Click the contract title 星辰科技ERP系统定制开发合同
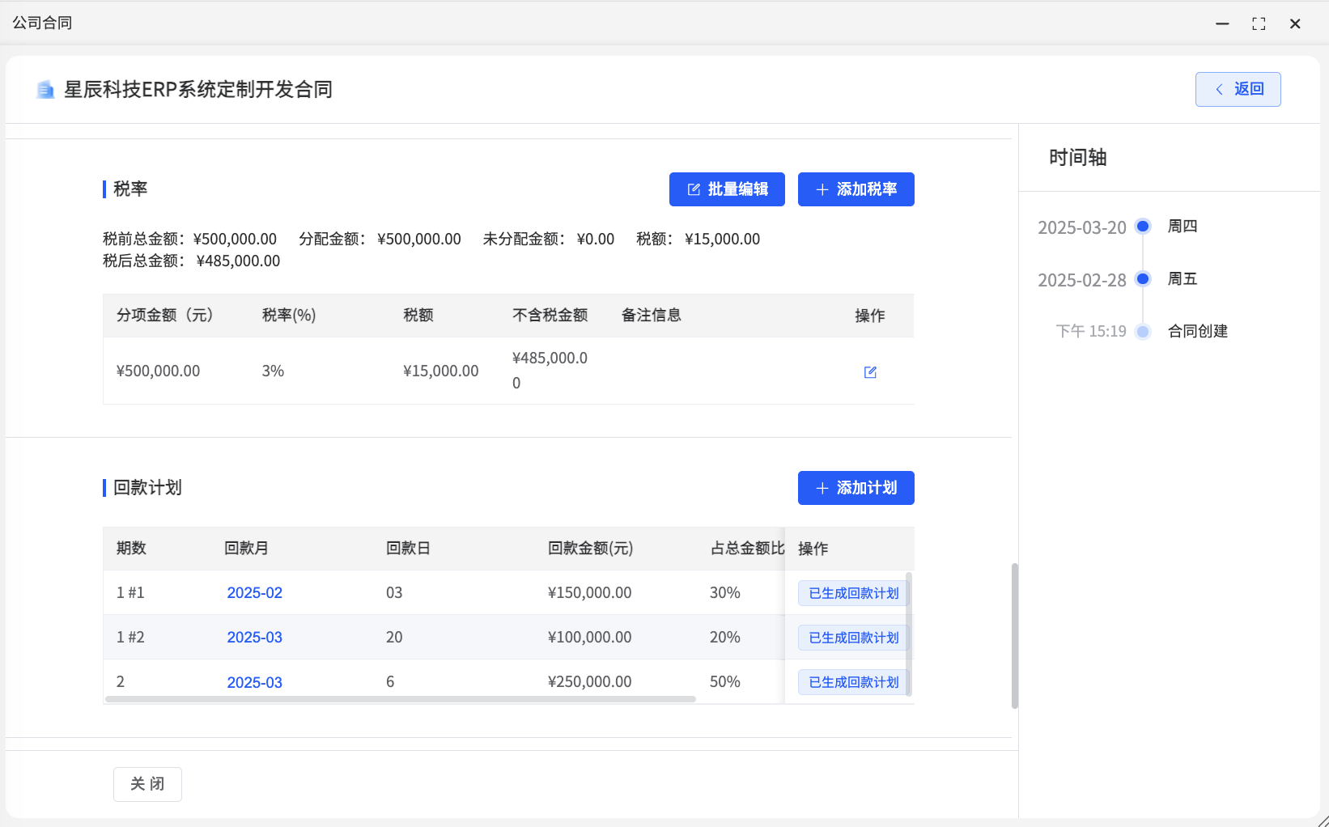The height and width of the screenshot is (827, 1329). (x=198, y=90)
